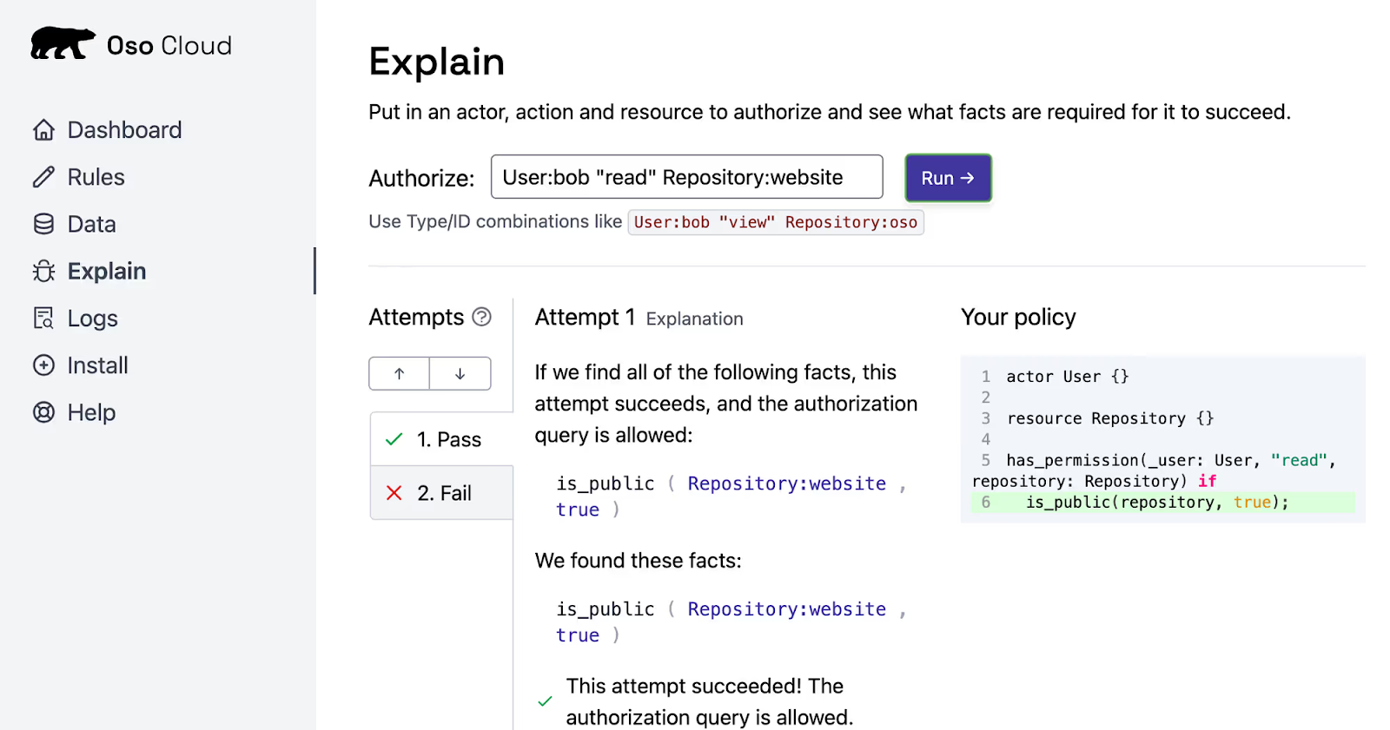1390x730 pixels.
Task: Select the '1. Pass' attempt
Action: pyautogui.click(x=442, y=439)
